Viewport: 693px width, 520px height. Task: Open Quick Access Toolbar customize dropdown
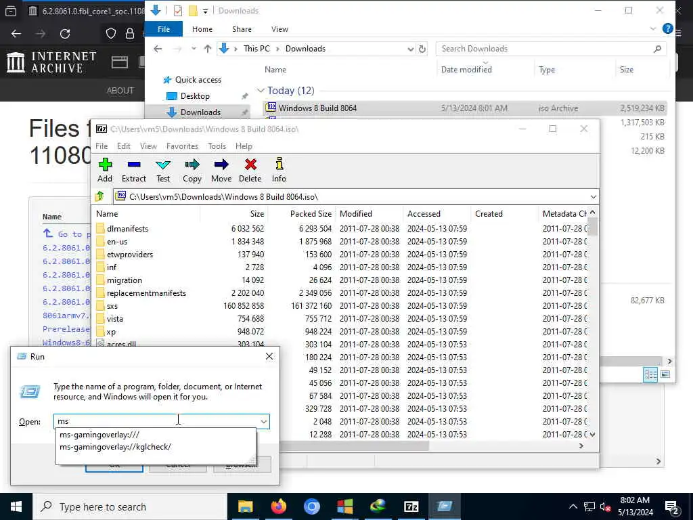tap(206, 11)
